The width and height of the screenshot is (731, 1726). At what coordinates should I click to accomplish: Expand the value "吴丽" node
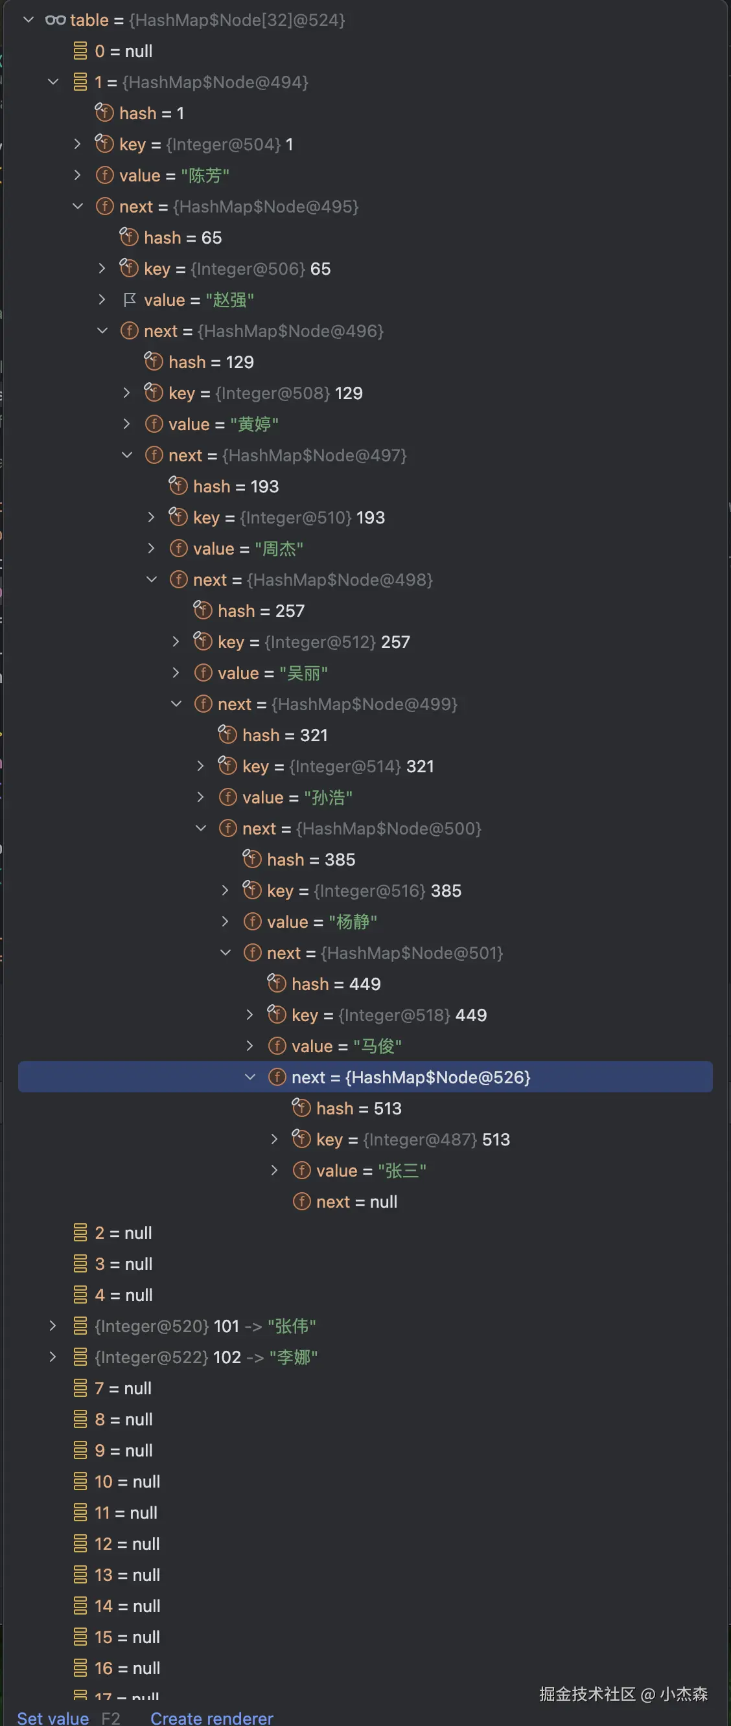tap(176, 673)
